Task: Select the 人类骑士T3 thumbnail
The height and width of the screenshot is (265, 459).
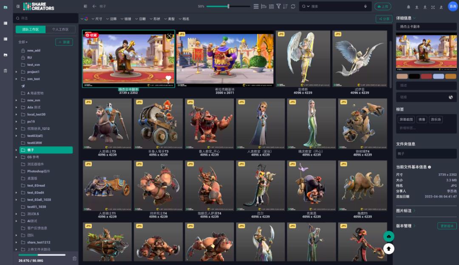Action: [x=107, y=124]
